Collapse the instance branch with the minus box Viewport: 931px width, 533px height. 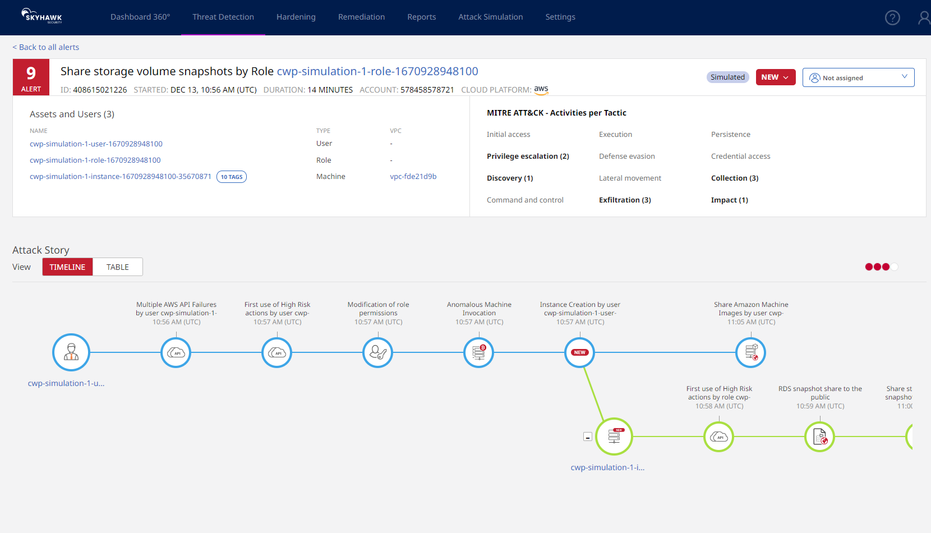point(588,436)
